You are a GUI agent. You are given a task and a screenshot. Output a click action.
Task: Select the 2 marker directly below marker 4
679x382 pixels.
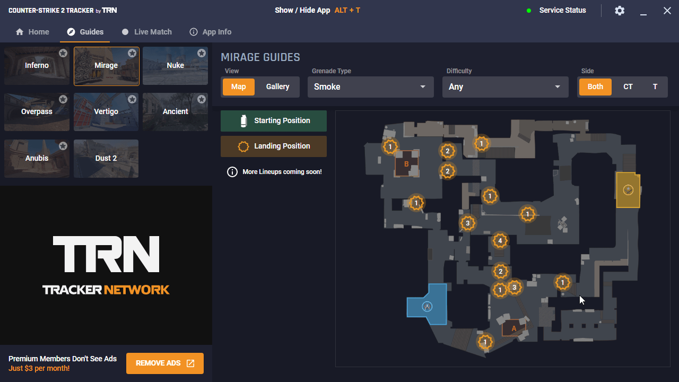(x=500, y=272)
